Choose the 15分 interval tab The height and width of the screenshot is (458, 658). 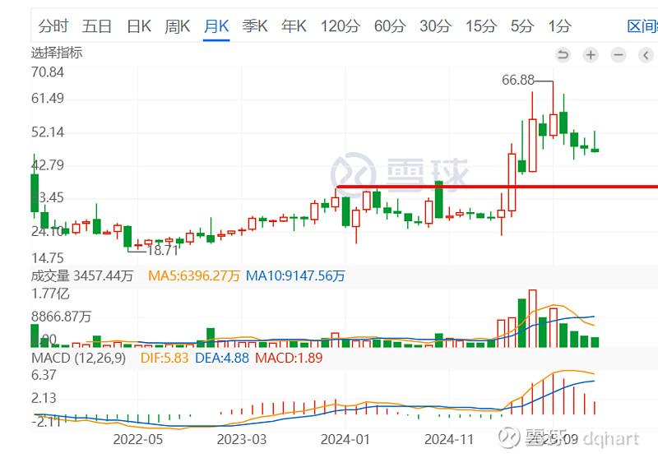(x=481, y=26)
